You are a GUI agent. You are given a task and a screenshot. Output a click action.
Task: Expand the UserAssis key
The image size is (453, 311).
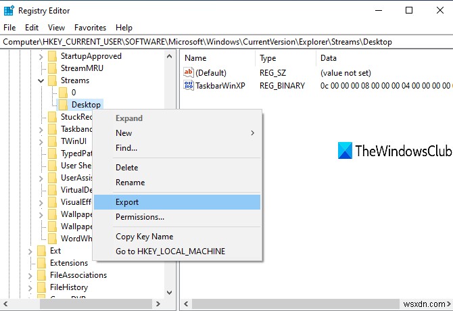pyautogui.click(x=41, y=178)
